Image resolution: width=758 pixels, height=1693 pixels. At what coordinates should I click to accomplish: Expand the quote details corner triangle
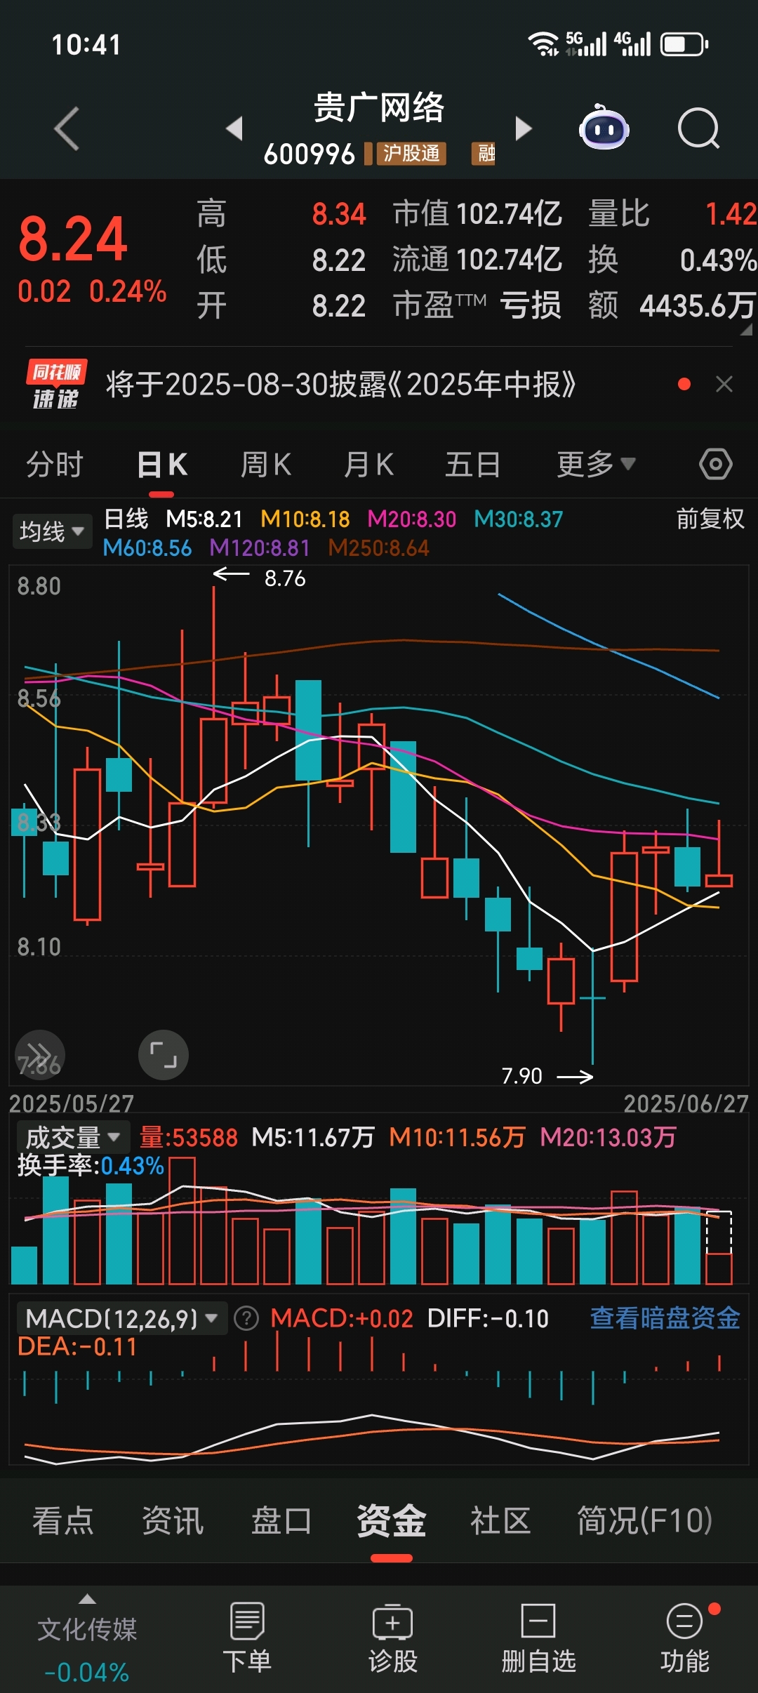[x=746, y=329]
